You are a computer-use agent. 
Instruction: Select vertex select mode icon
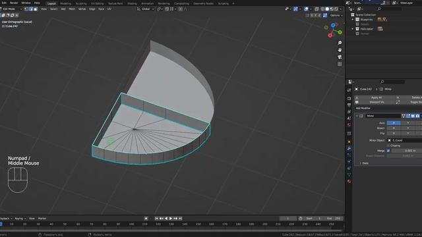(26, 9)
